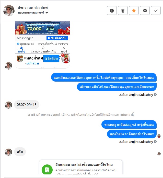This screenshot has width=163, height=178.
Task: Click seen-by avatar near ลูกค้าสะดวกติดต่อช่วงไหนคะ
Action: 159,136
